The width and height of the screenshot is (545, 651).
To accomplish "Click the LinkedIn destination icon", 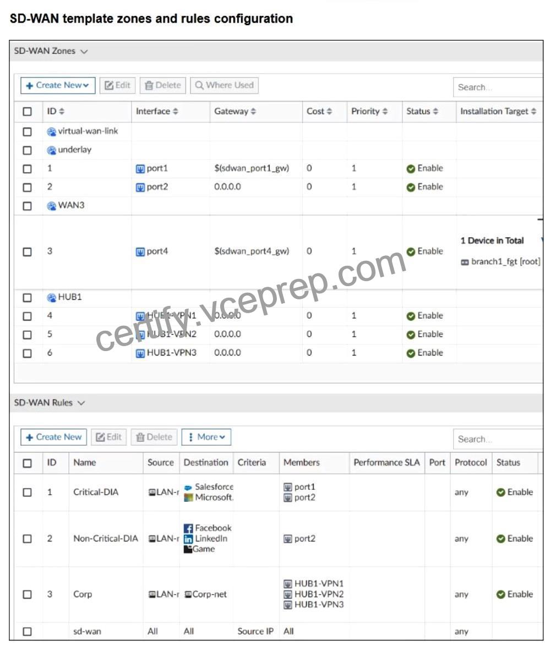I will (x=188, y=539).
